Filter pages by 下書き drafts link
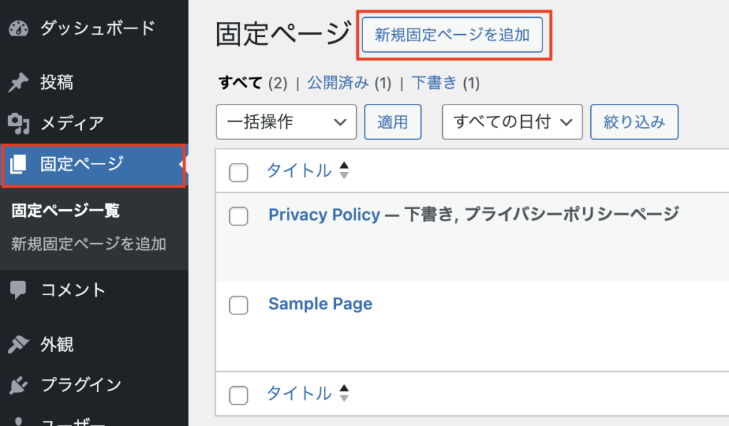This screenshot has width=729, height=426. (x=434, y=83)
